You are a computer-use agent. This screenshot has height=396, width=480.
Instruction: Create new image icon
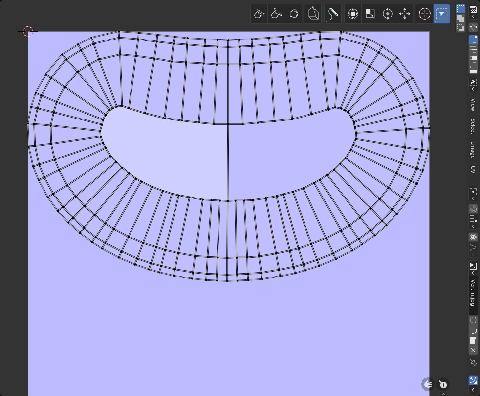(473, 330)
